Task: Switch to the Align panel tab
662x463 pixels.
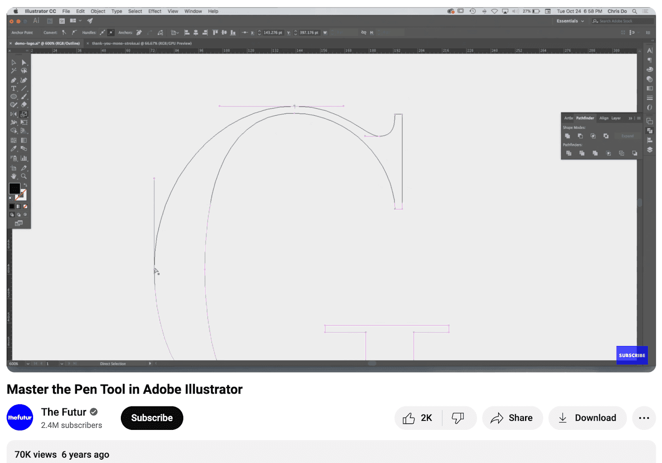Action: [x=604, y=118]
